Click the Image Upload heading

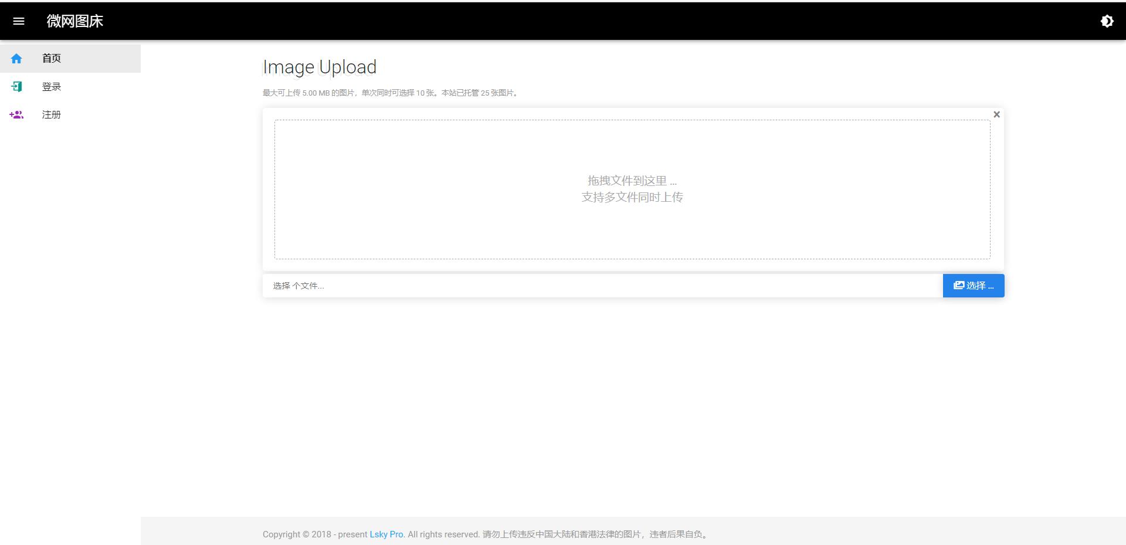point(320,67)
